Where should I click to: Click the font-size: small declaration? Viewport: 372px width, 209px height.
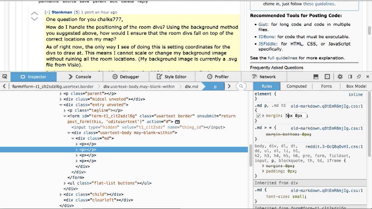(286, 196)
